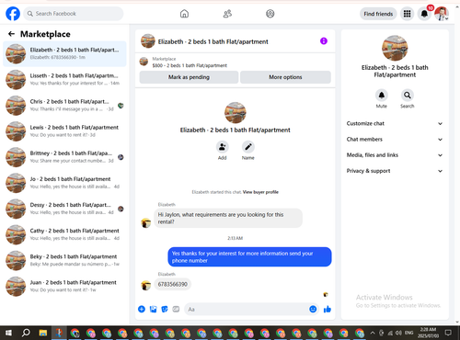Open the $800 Marketplace listing link
This screenshot has height=340, width=460.
(x=190, y=65)
